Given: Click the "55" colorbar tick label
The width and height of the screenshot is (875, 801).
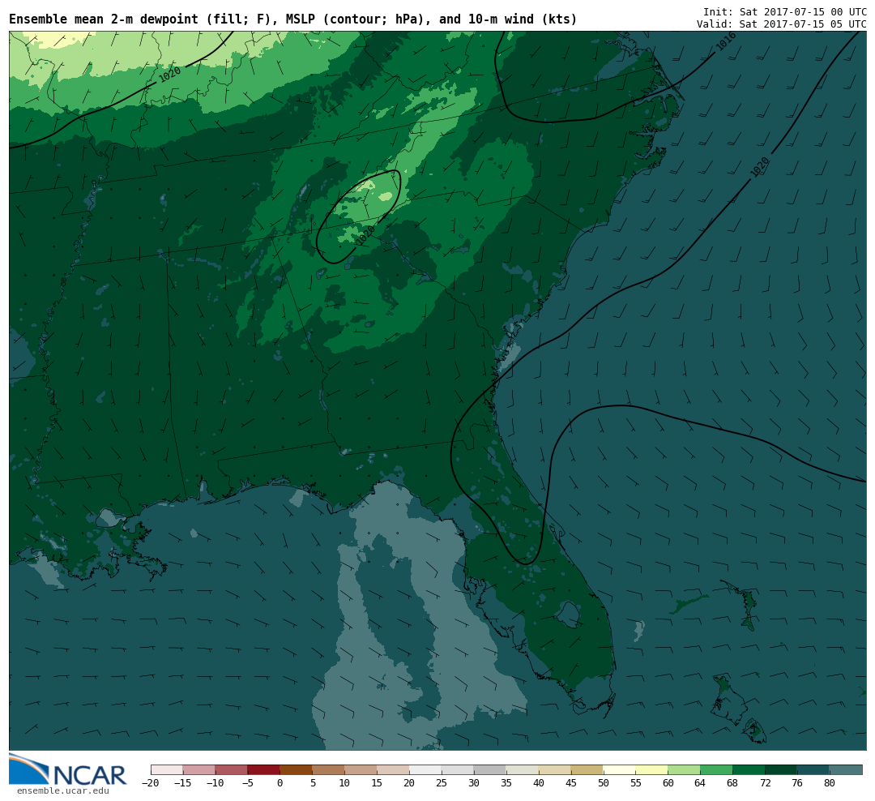Looking at the screenshot, I should (636, 783).
